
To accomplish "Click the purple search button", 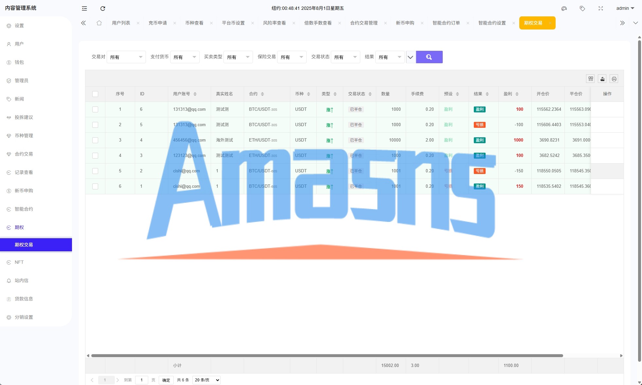I will 429,57.
